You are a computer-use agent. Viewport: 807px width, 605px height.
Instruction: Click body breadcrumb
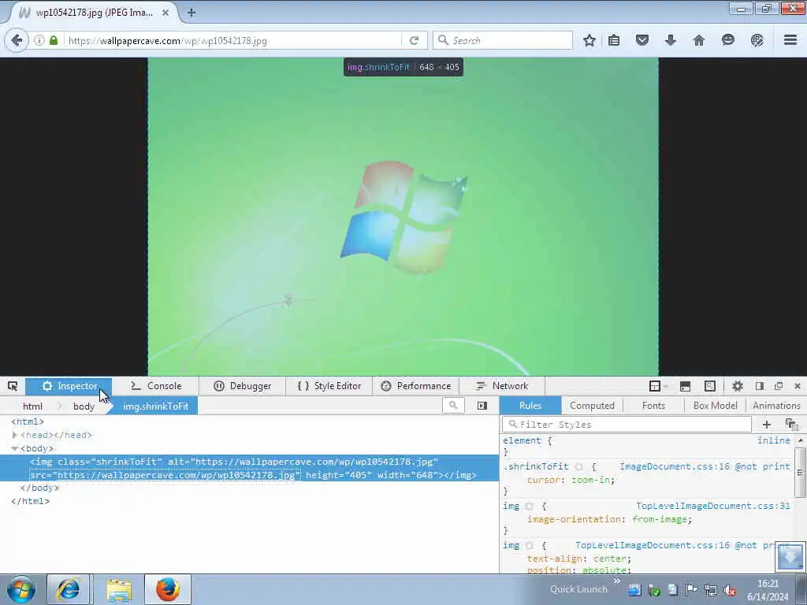(84, 406)
